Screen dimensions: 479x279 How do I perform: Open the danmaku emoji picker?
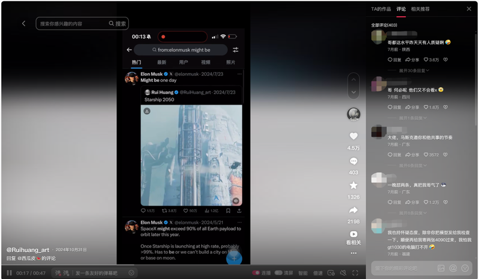pyautogui.click(x=131, y=273)
